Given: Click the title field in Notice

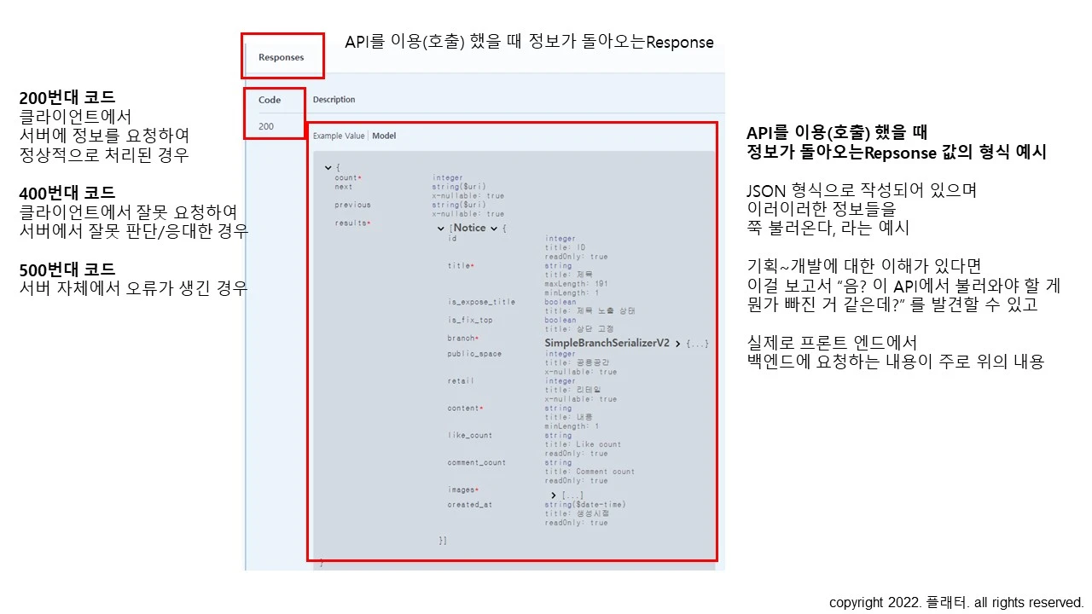Looking at the screenshot, I should (x=460, y=265).
